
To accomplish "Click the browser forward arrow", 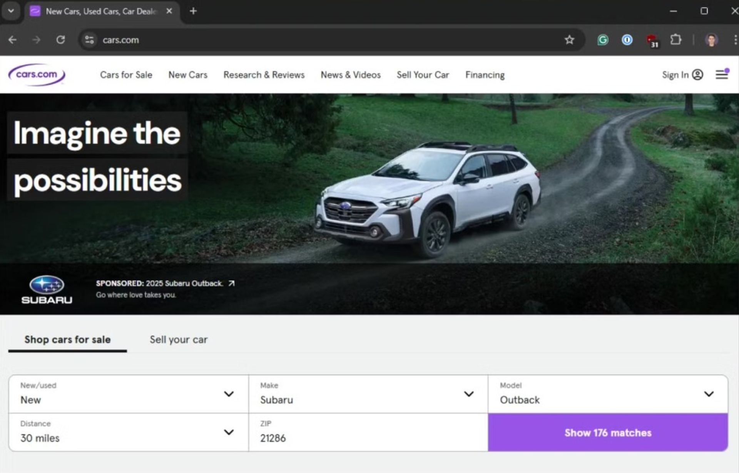I will 36,40.
